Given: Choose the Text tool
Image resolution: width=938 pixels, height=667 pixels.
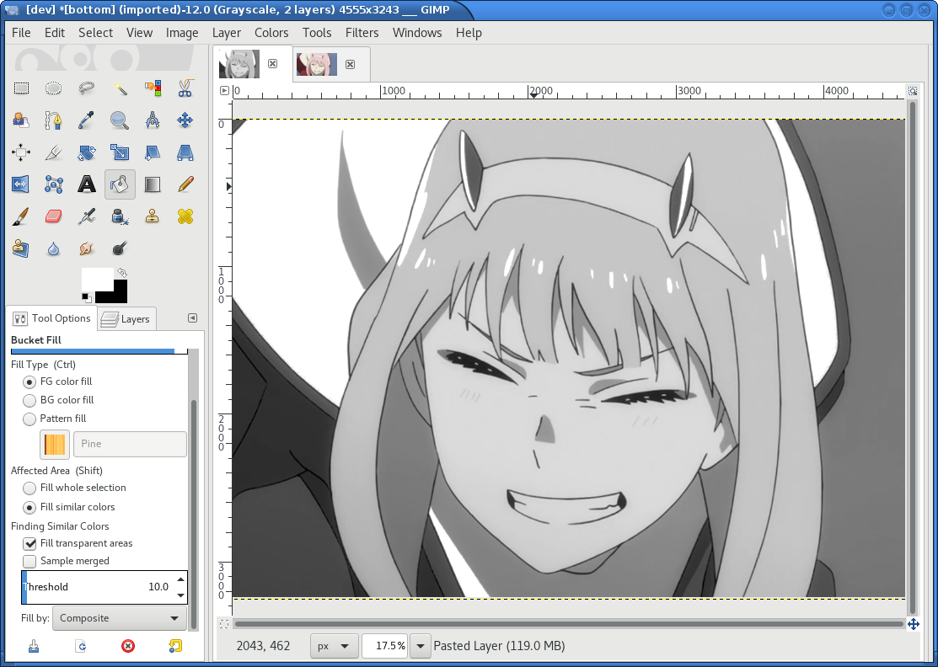Looking at the screenshot, I should 87,184.
